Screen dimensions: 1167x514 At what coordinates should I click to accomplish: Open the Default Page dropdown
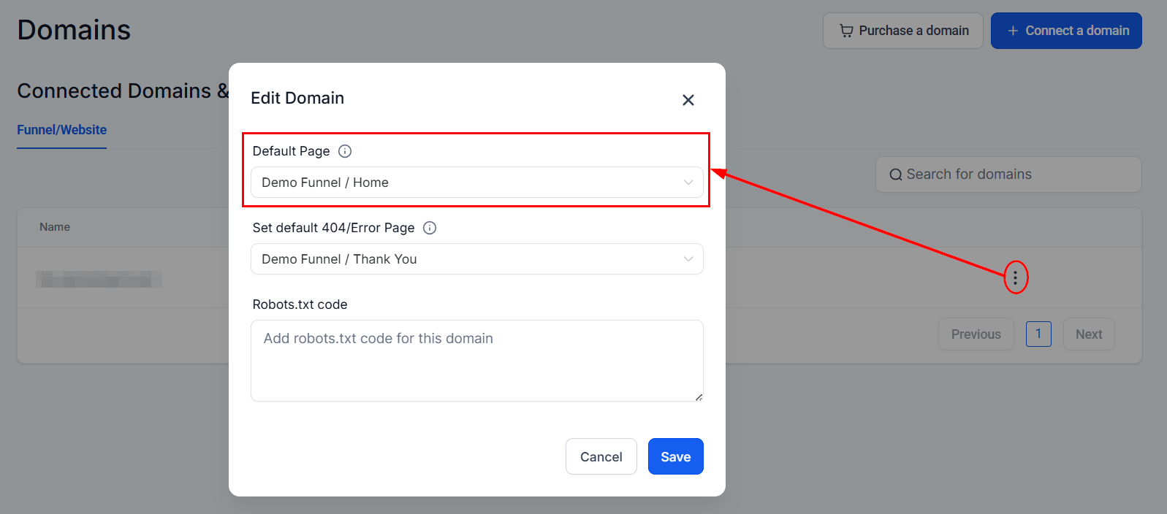[476, 183]
